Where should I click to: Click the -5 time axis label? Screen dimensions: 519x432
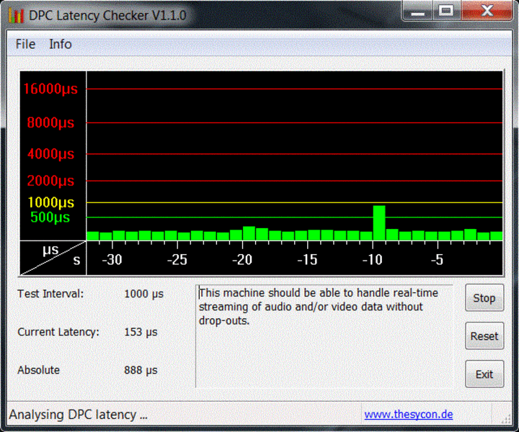pos(438,260)
